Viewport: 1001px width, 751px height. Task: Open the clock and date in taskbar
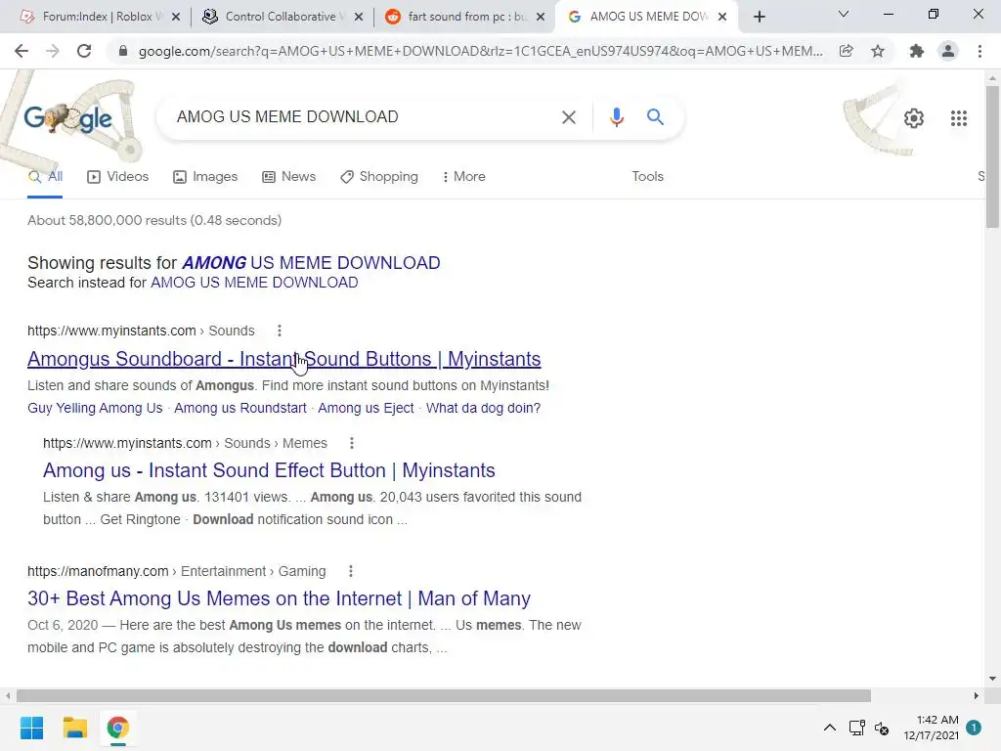[931, 728]
